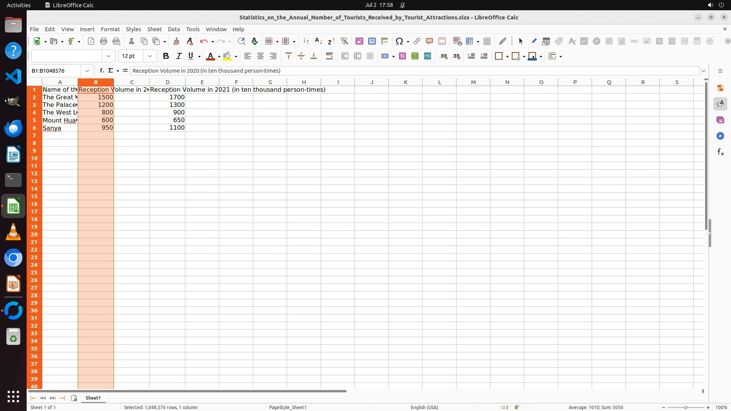Expand the background color dropdown arrow

click(x=236, y=56)
